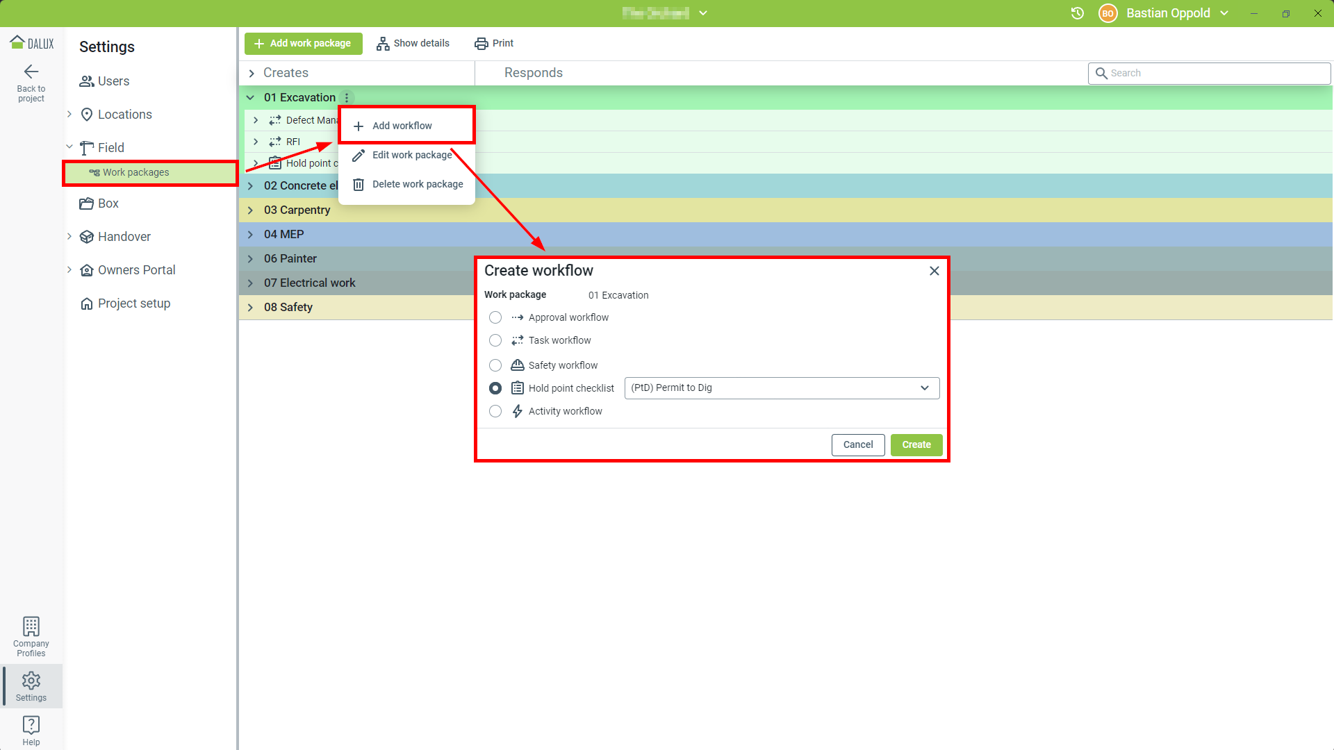Select the Task workflow radio button
This screenshot has height=750, width=1334.
[495, 340]
